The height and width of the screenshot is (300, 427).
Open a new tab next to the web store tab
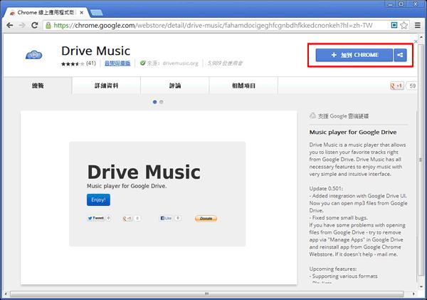96,13
